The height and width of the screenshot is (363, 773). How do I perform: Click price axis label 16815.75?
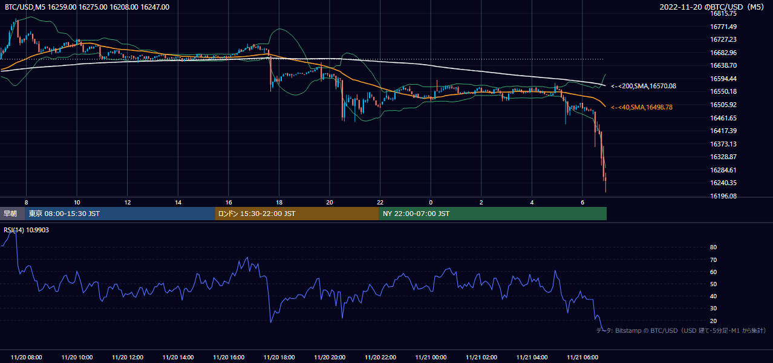(723, 13)
